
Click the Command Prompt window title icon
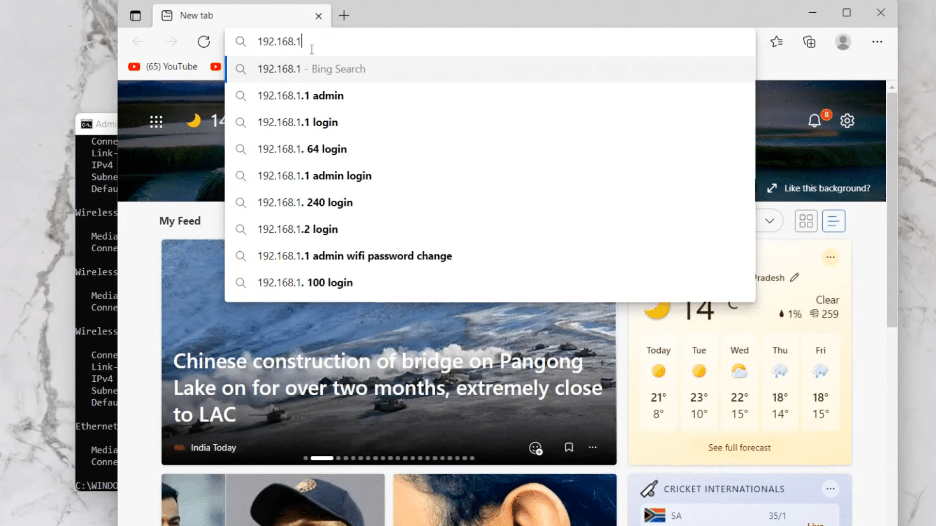tap(87, 124)
